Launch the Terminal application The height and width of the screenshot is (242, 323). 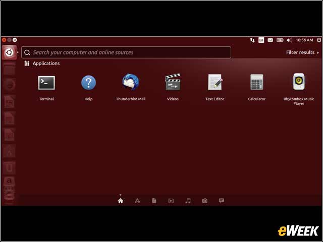(46, 83)
